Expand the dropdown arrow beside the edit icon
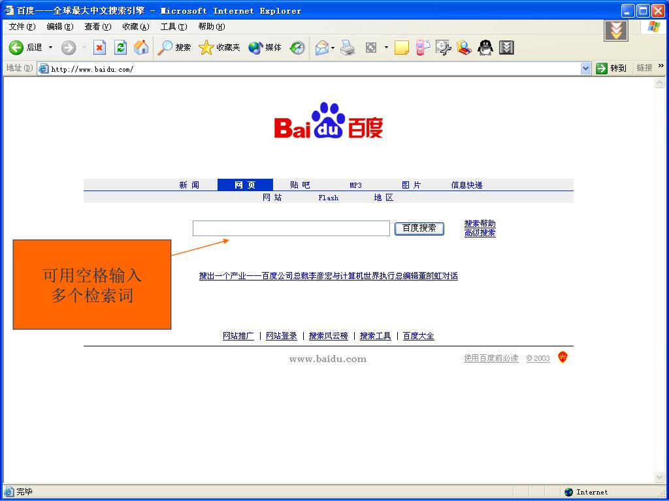The width and height of the screenshot is (669, 501). 386,48
